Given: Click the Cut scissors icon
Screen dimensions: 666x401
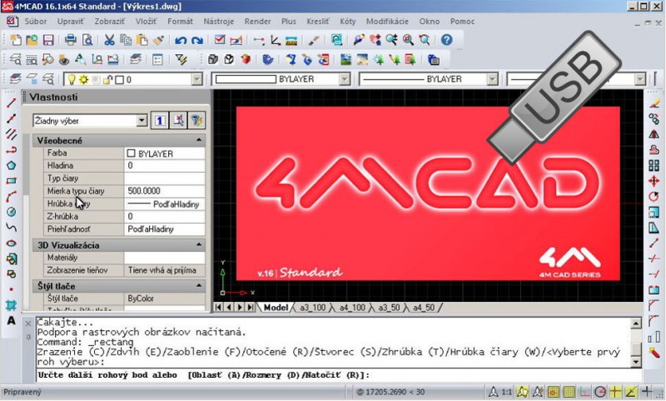Looking at the screenshot, I should pyautogui.click(x=109, y=40).
